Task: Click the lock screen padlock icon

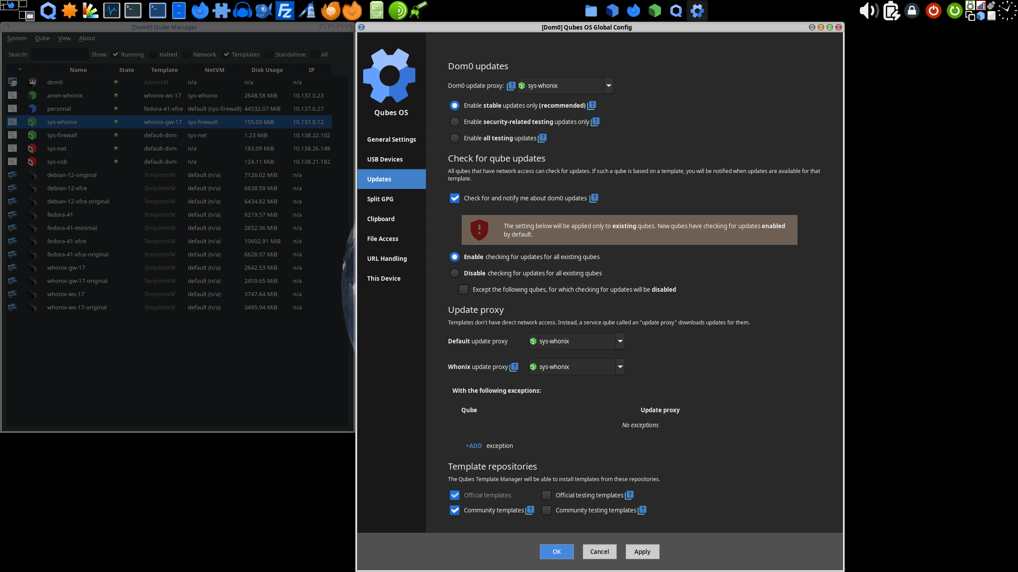Action: tap(912, 11)
